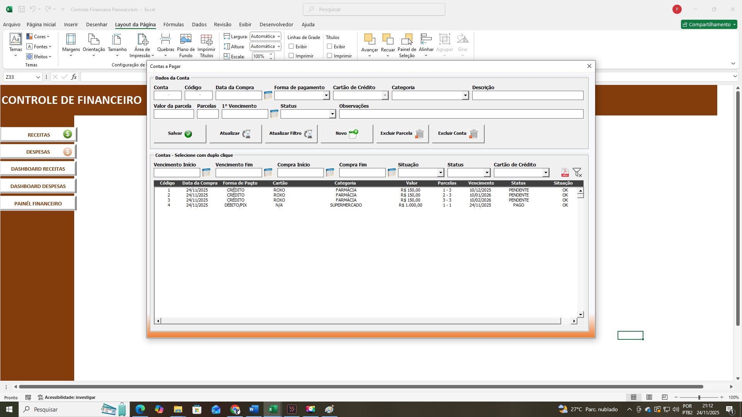This screenshot has width=742, height=417.
Task: Open calendar picker next to Vencimento Início
Action: point(206,173)
